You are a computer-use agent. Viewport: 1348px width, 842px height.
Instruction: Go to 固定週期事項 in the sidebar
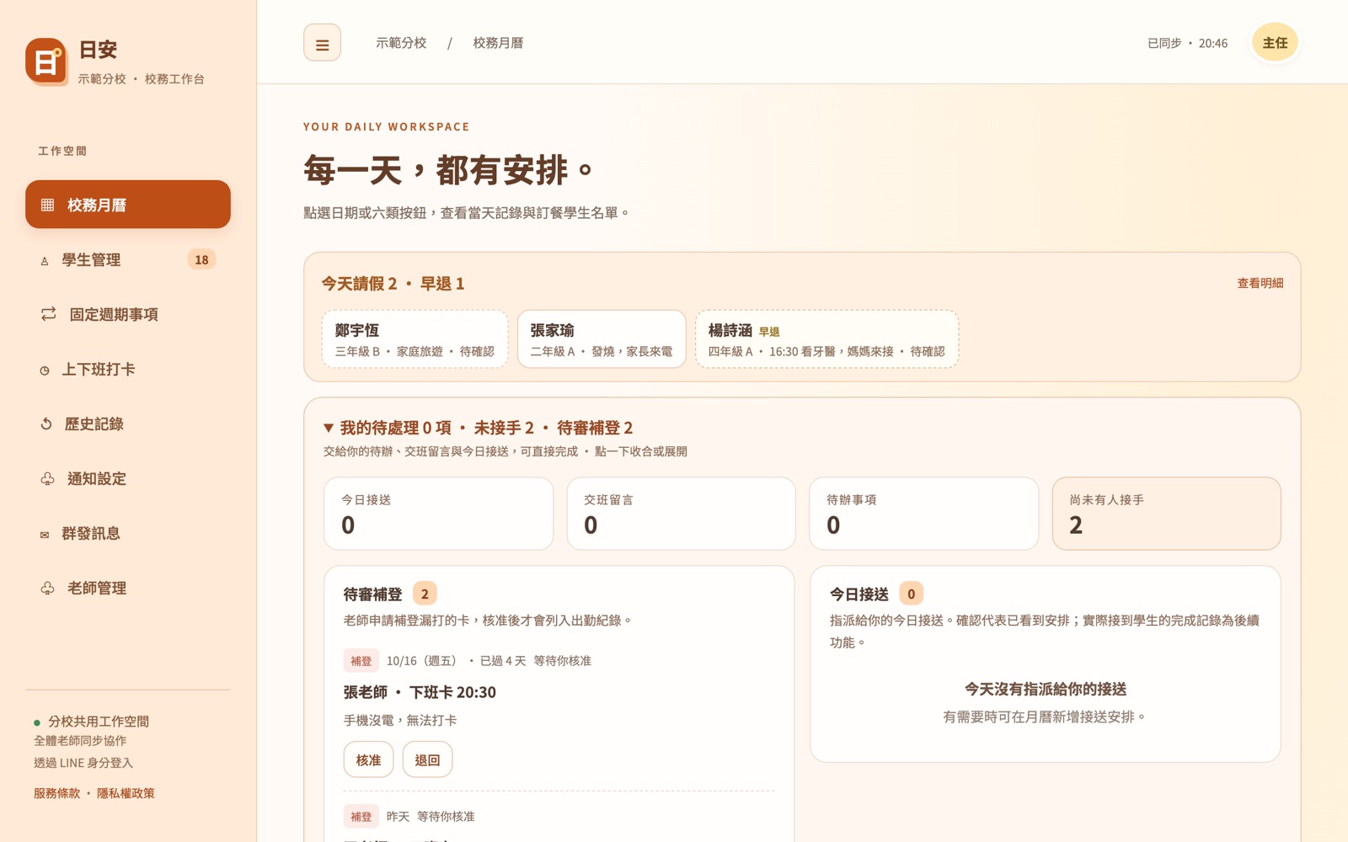(x=128, y=314)
